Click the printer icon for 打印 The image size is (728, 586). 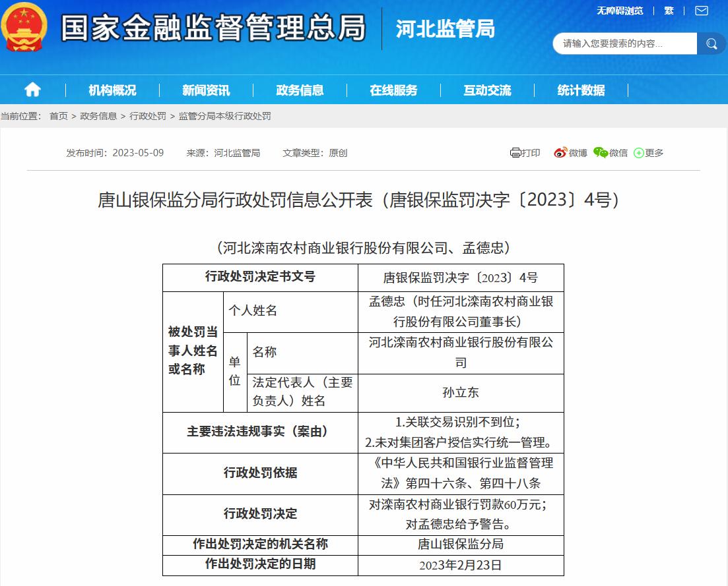pos(515,153)
